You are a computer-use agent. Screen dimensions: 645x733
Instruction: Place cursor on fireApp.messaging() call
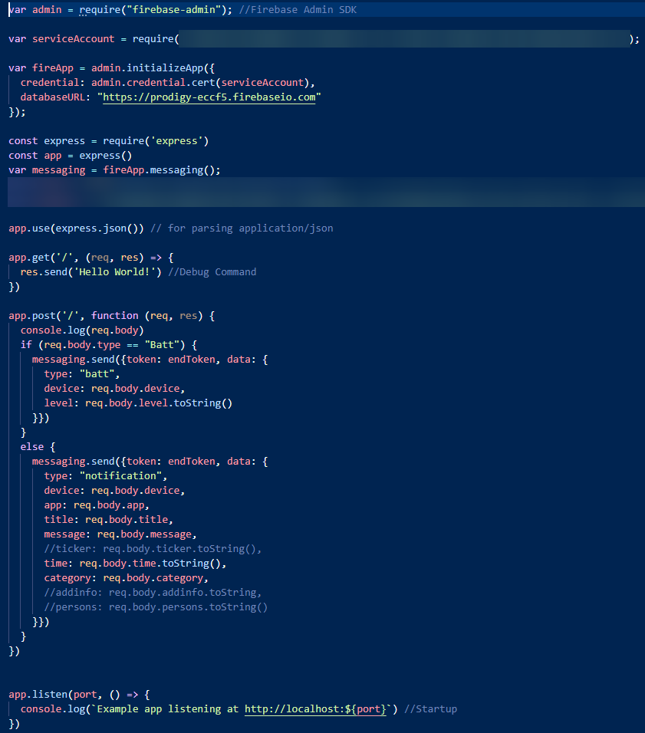coord(161,170)
